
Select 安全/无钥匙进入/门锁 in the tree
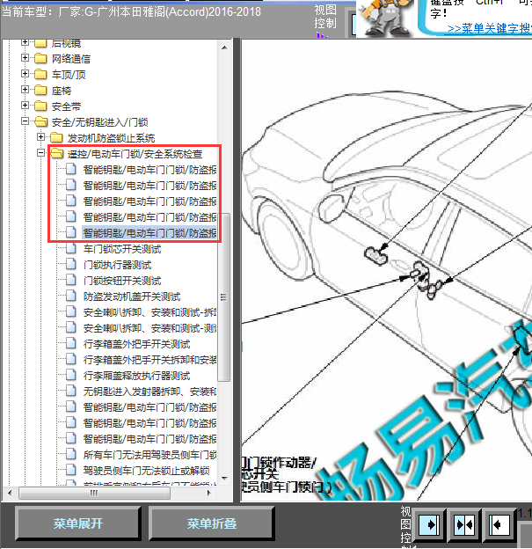tap(99, 122)
